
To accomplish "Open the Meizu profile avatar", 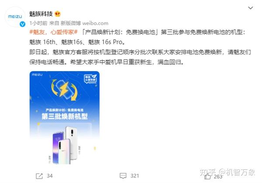I will tap(15, 17).
